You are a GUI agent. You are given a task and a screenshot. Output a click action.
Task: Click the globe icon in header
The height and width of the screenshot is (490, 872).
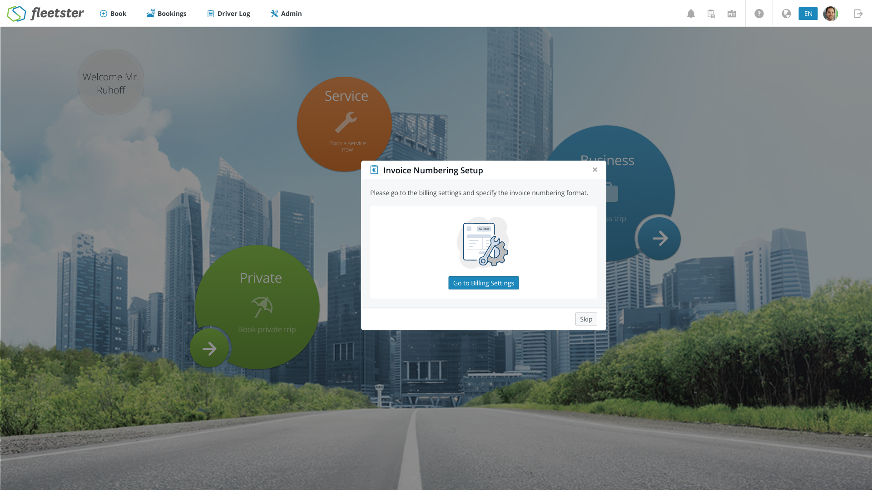pyautogui.click(x=786, y=14)
